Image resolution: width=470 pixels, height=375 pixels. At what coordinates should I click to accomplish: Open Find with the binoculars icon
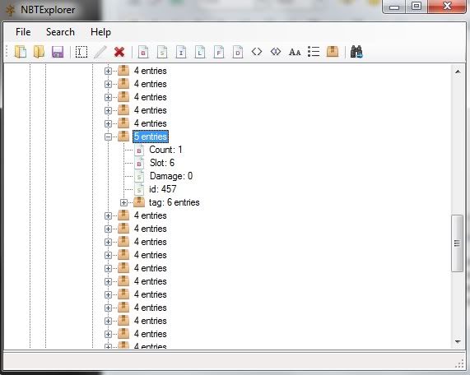click(356, 52)
